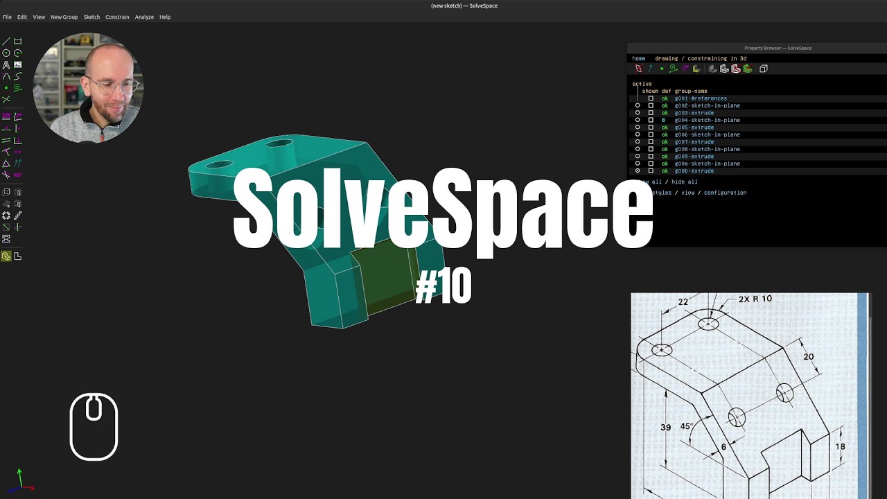This screenshot has height=499, width=887.
Task: Open the Edit menu
Action: coord(22,17)
